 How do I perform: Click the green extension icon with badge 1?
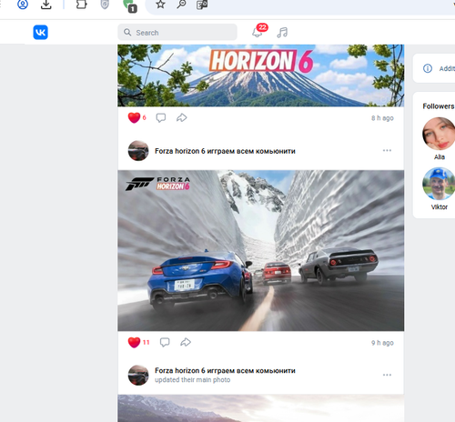click(x=130, y=5)
